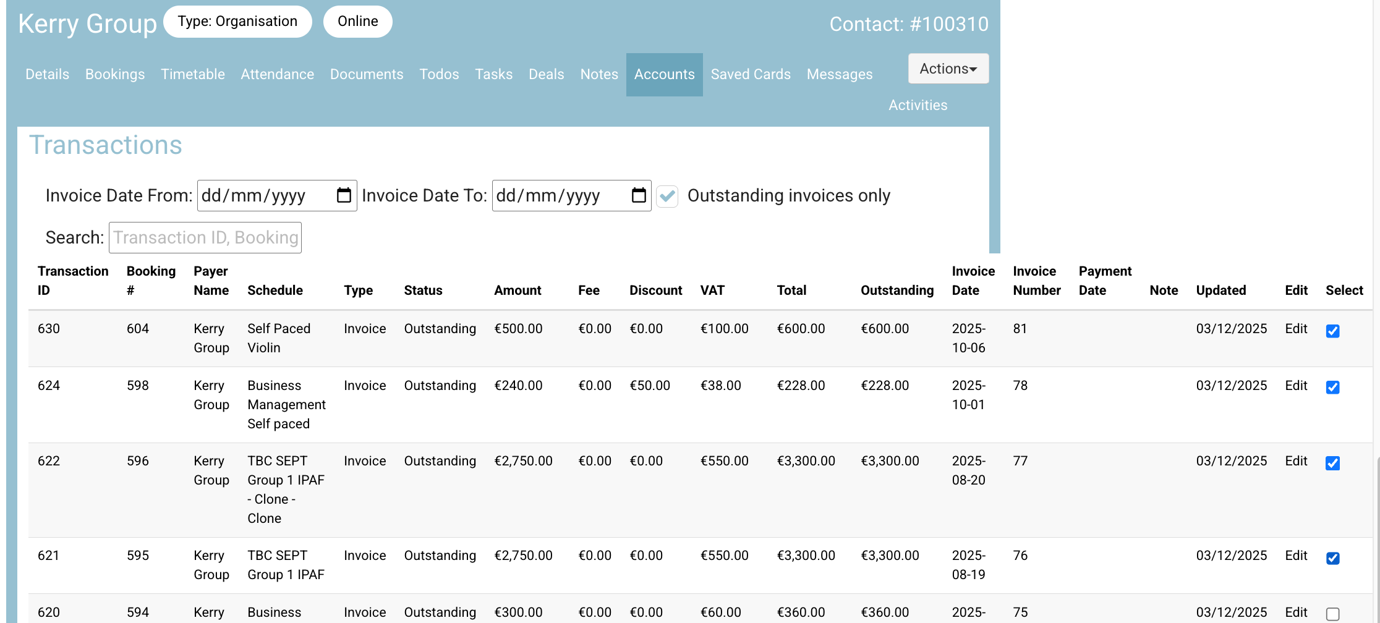The height and width of the screenshot is (623, 1380).
Task: Focus the Invoice Date From field
Action: point(277,195)
